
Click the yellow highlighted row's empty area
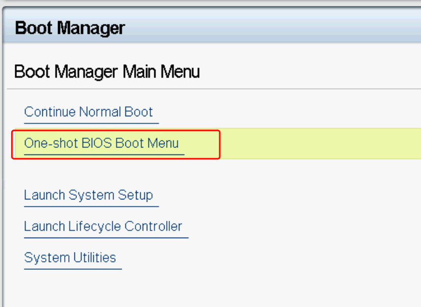click(x=316, y=143)
